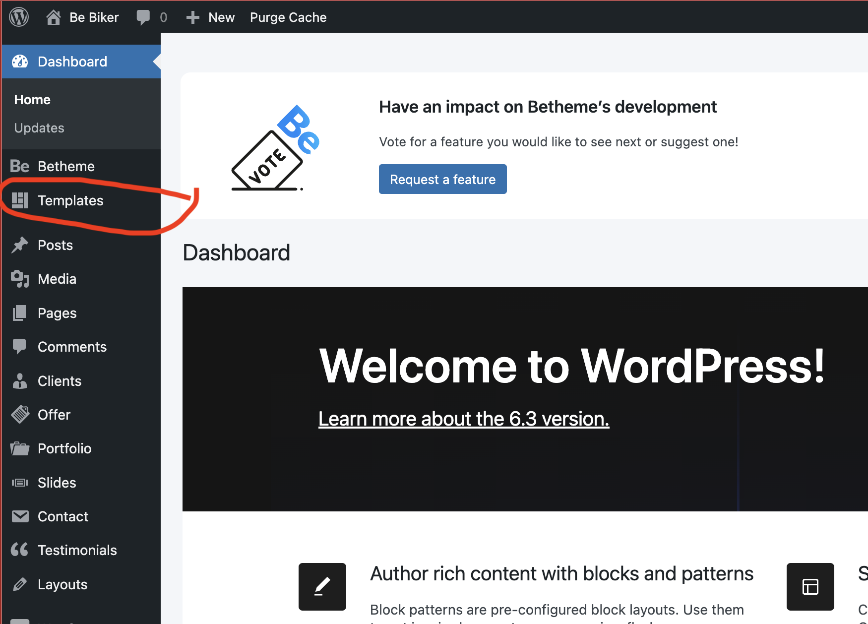Click the Contact envelope icon

[x=20, y=516]
